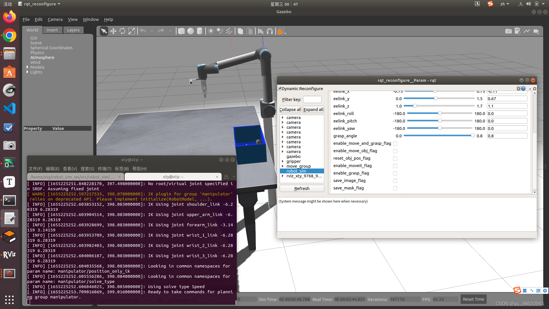Image resolution: width=549 pixels, height=309 pixels.
Task: Click the translate/move tool icon
Action: [113, 31]
